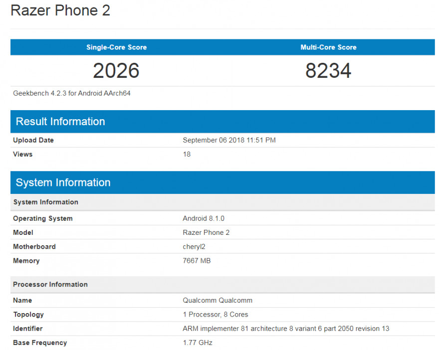Click the Geekbench 4.2.3 version text
Viewport: 439px width, 350px height.
pos(72,93)
